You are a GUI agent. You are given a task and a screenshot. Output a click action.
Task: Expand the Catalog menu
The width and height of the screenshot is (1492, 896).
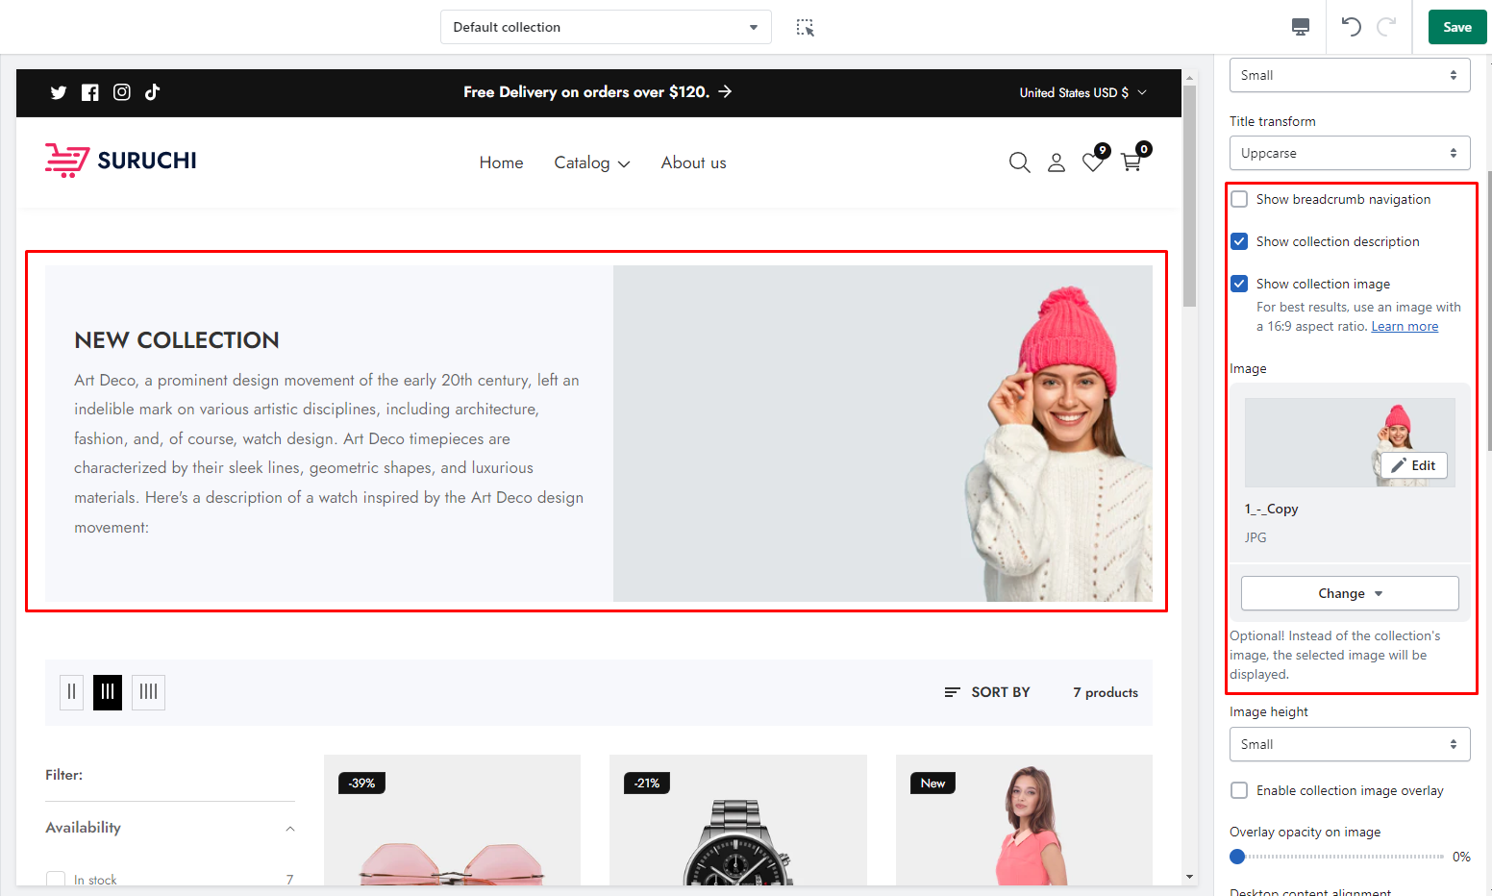[x=592, y=162]
